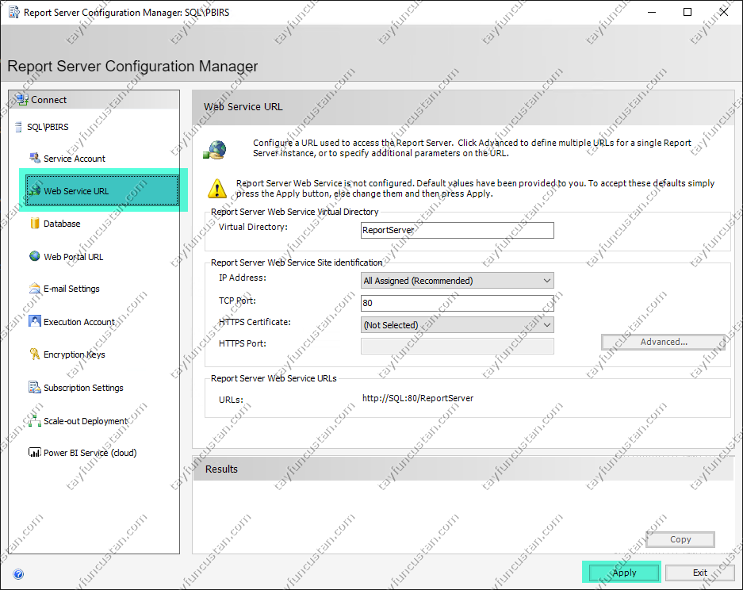Click the Virtual Directory label
Screen dimensions: 743x590
tap(253, 227)
